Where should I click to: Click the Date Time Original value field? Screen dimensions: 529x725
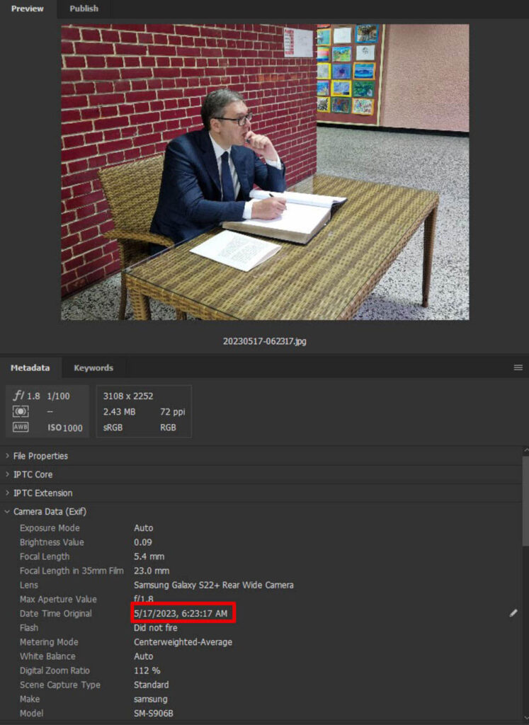[x=183, y=613]
